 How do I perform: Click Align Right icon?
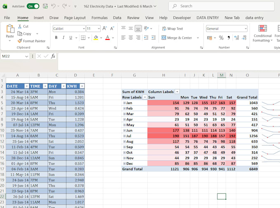[x=138, y=37]
